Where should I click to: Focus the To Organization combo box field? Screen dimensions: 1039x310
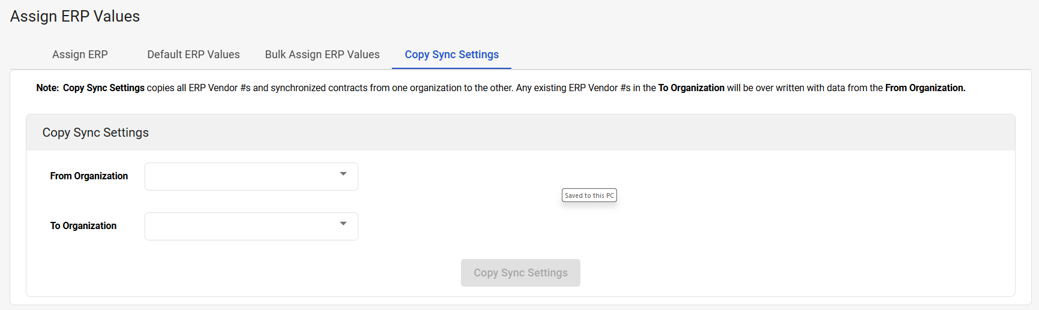(x=251, y=226)
